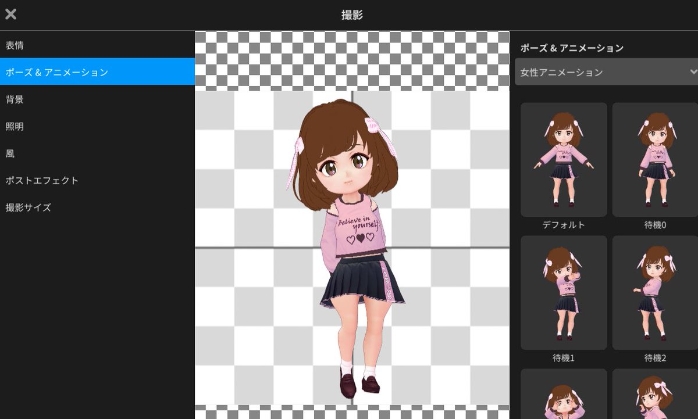Choose the 待機1 pose thumbnail
The image size is (698, 419).
coord(564,293)
